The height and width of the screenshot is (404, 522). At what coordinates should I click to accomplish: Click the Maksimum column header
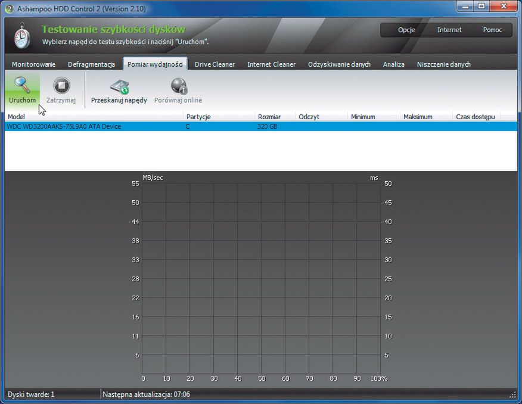coord(426,117)
